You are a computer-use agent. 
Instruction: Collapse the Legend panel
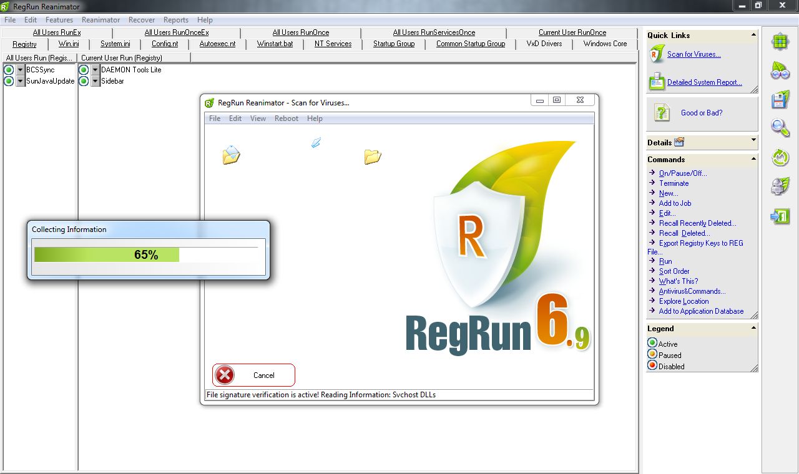tap(753, 327)
